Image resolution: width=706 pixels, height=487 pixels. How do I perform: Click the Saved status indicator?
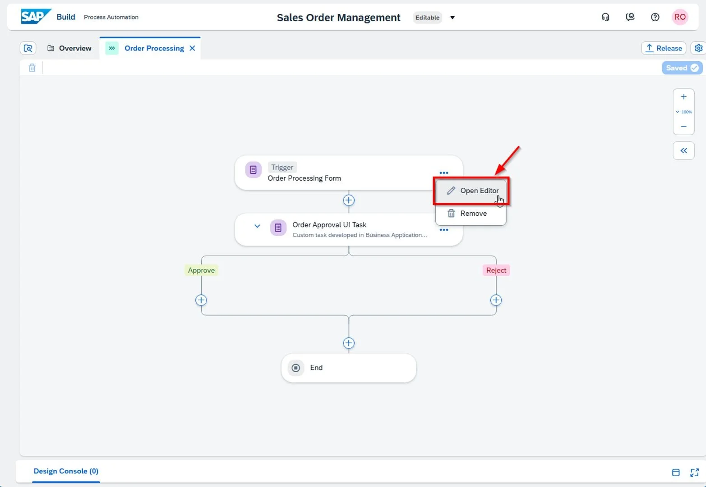[682, 68]
